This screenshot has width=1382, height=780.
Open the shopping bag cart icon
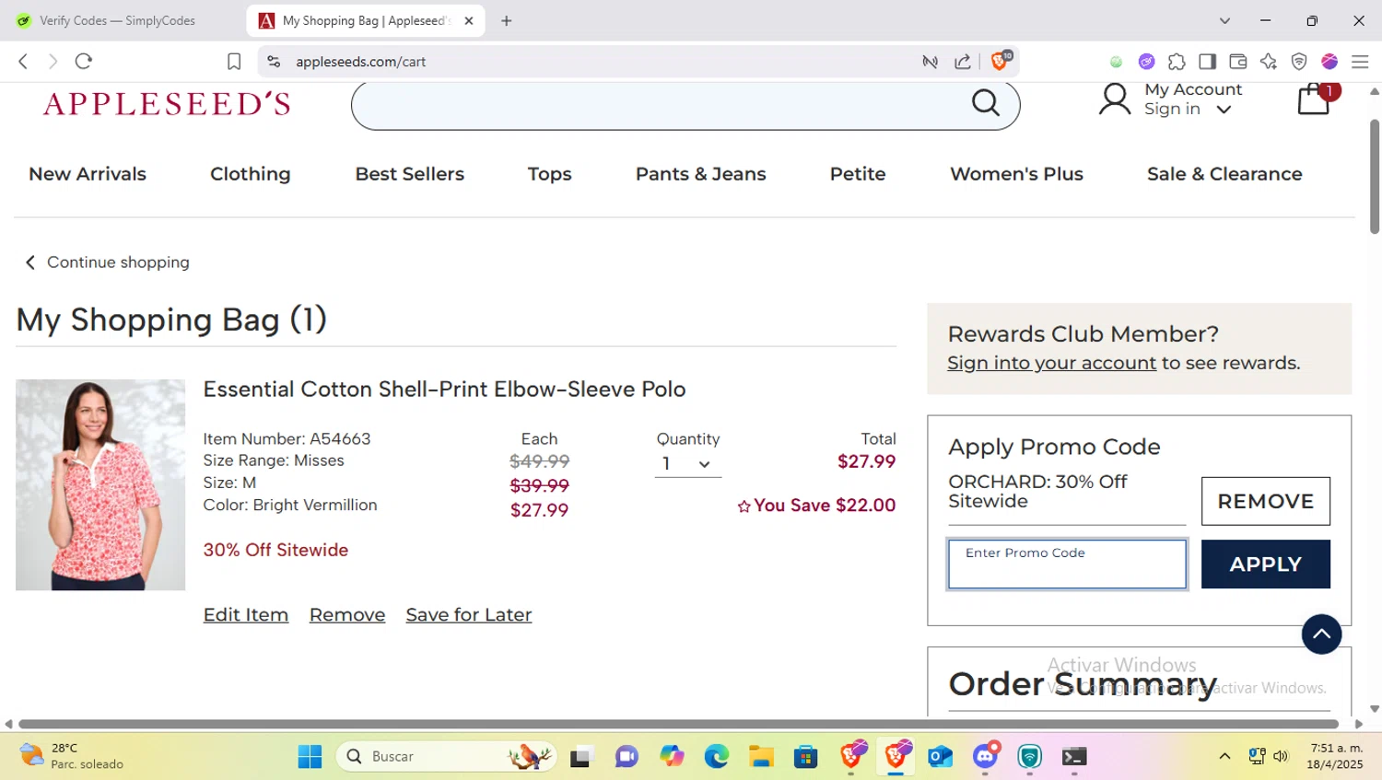1314,99
